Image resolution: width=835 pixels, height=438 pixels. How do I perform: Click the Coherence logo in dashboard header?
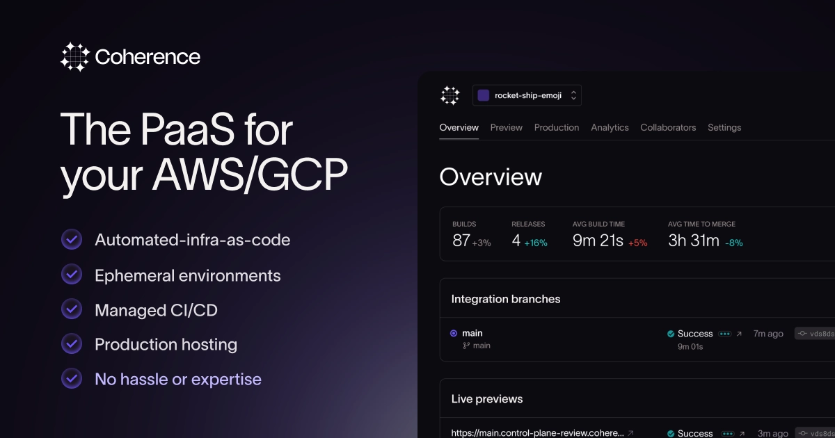450,95
